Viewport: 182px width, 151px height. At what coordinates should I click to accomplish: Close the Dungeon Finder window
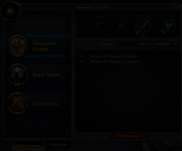pyautogui.click(x=178, y=7)
